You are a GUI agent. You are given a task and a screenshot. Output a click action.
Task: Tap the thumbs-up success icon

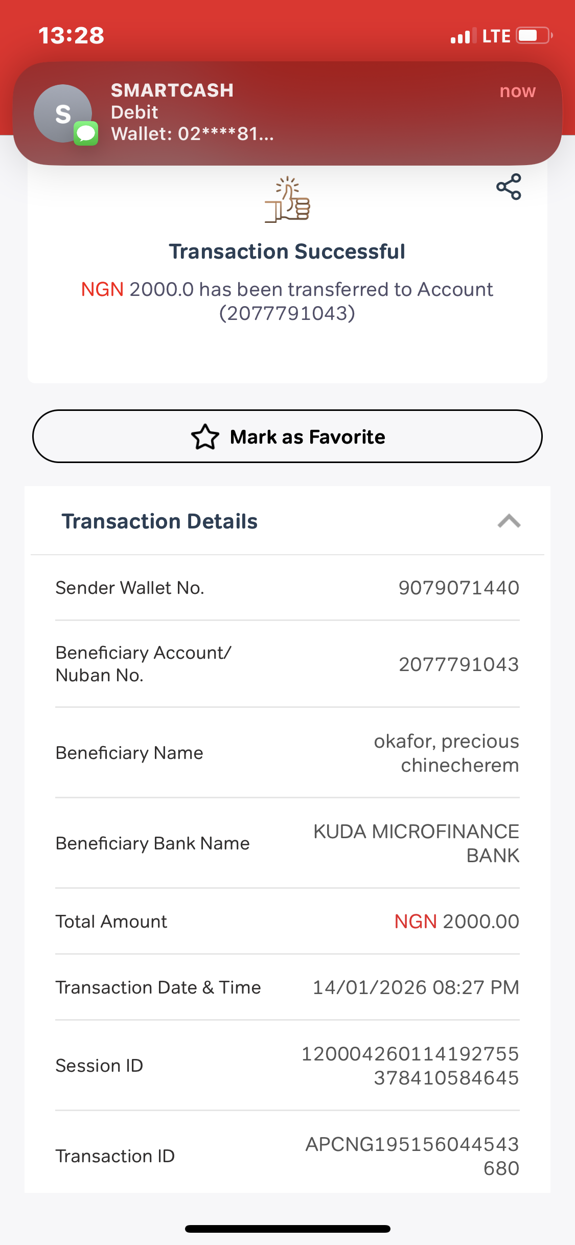(x=288, y=200)
